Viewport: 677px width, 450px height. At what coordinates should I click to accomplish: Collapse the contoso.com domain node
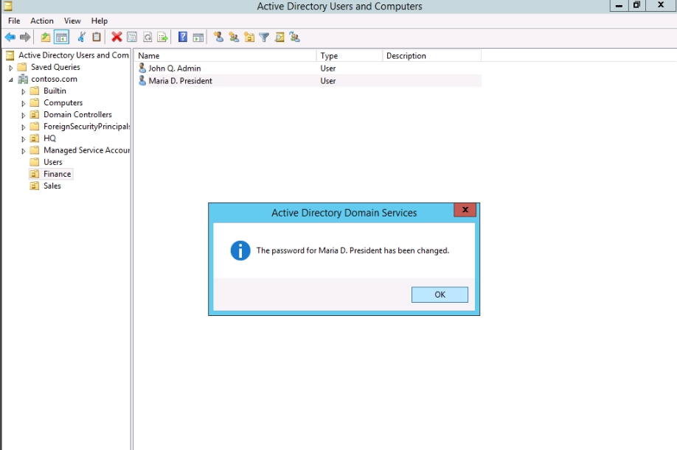pos(11,80)
